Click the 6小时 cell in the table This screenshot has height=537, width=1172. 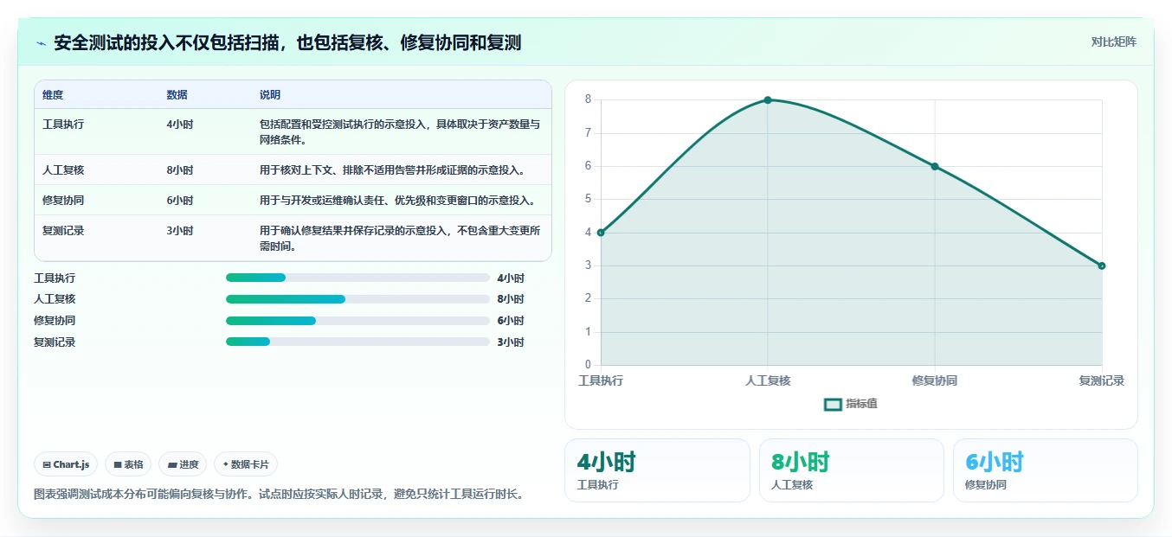[180, 201]
